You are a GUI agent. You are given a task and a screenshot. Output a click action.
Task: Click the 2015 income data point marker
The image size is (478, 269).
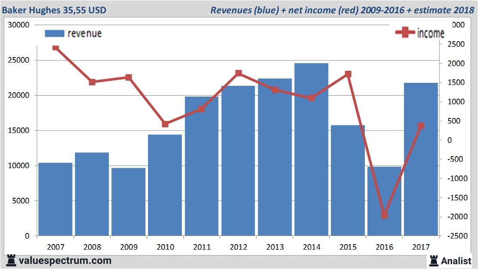(348, 74)
